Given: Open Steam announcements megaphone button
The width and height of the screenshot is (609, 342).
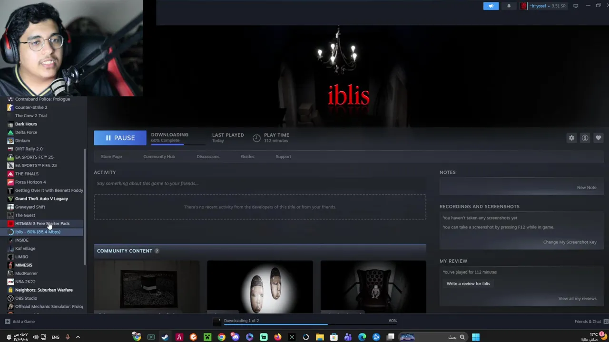Looking at the screenshot, I should (x=491, y=6).
